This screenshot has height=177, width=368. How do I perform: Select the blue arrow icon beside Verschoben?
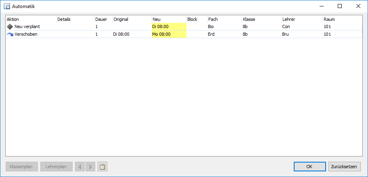click(10, 35)
